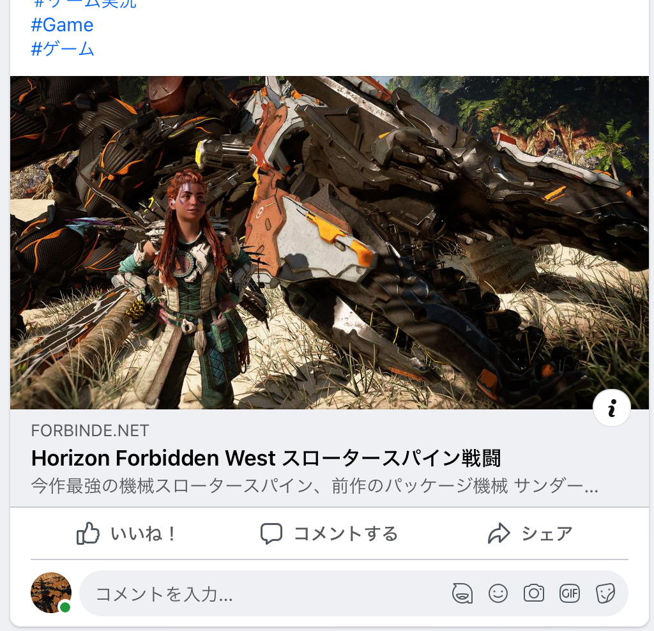Screen dimensions: 654x631
Task: Open the emoji picker in comment box
Action: [x=498, y=593]
